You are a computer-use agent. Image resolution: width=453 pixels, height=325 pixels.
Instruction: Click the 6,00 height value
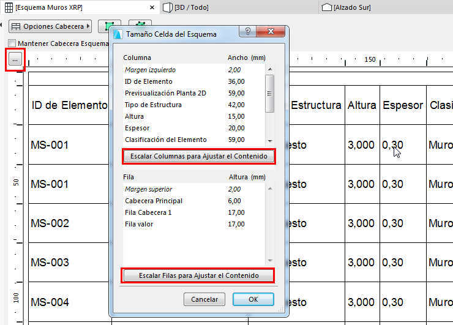coord(234,201)
